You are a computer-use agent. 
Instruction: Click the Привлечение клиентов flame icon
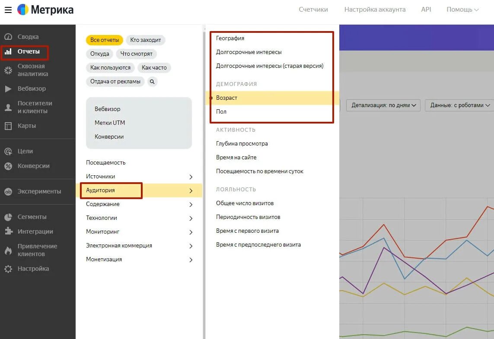(8, 250)
